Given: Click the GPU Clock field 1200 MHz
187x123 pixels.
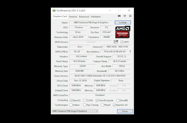Looking at the screenshot, I should (x=76, y=85).
